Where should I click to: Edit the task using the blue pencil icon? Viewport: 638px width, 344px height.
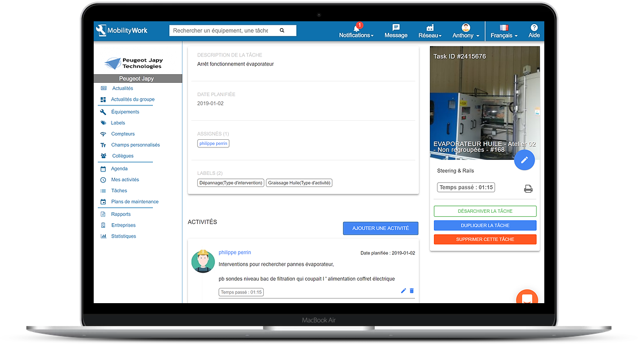[x=524, y=160]
